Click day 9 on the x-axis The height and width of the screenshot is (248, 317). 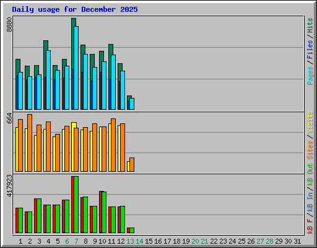95,241
